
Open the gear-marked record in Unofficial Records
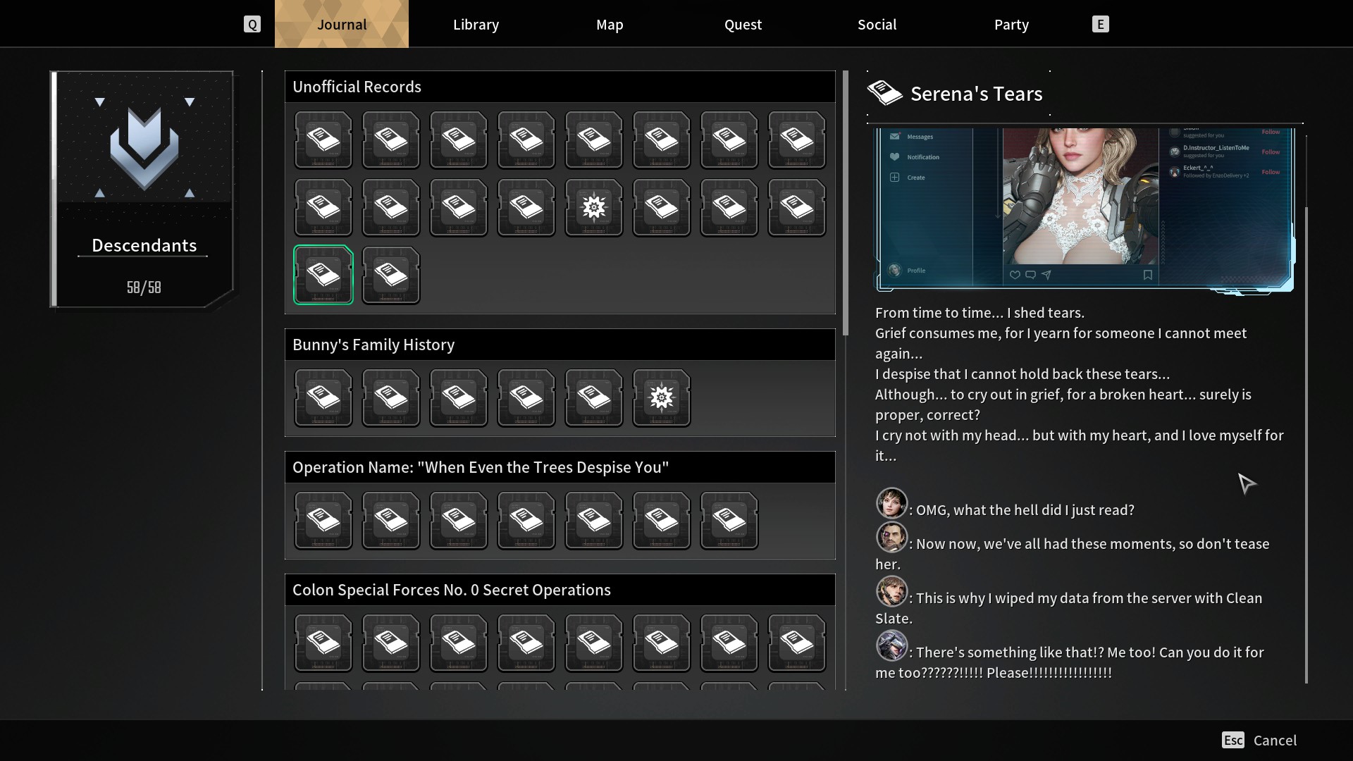pyautogui.click(x=593, y=208)
